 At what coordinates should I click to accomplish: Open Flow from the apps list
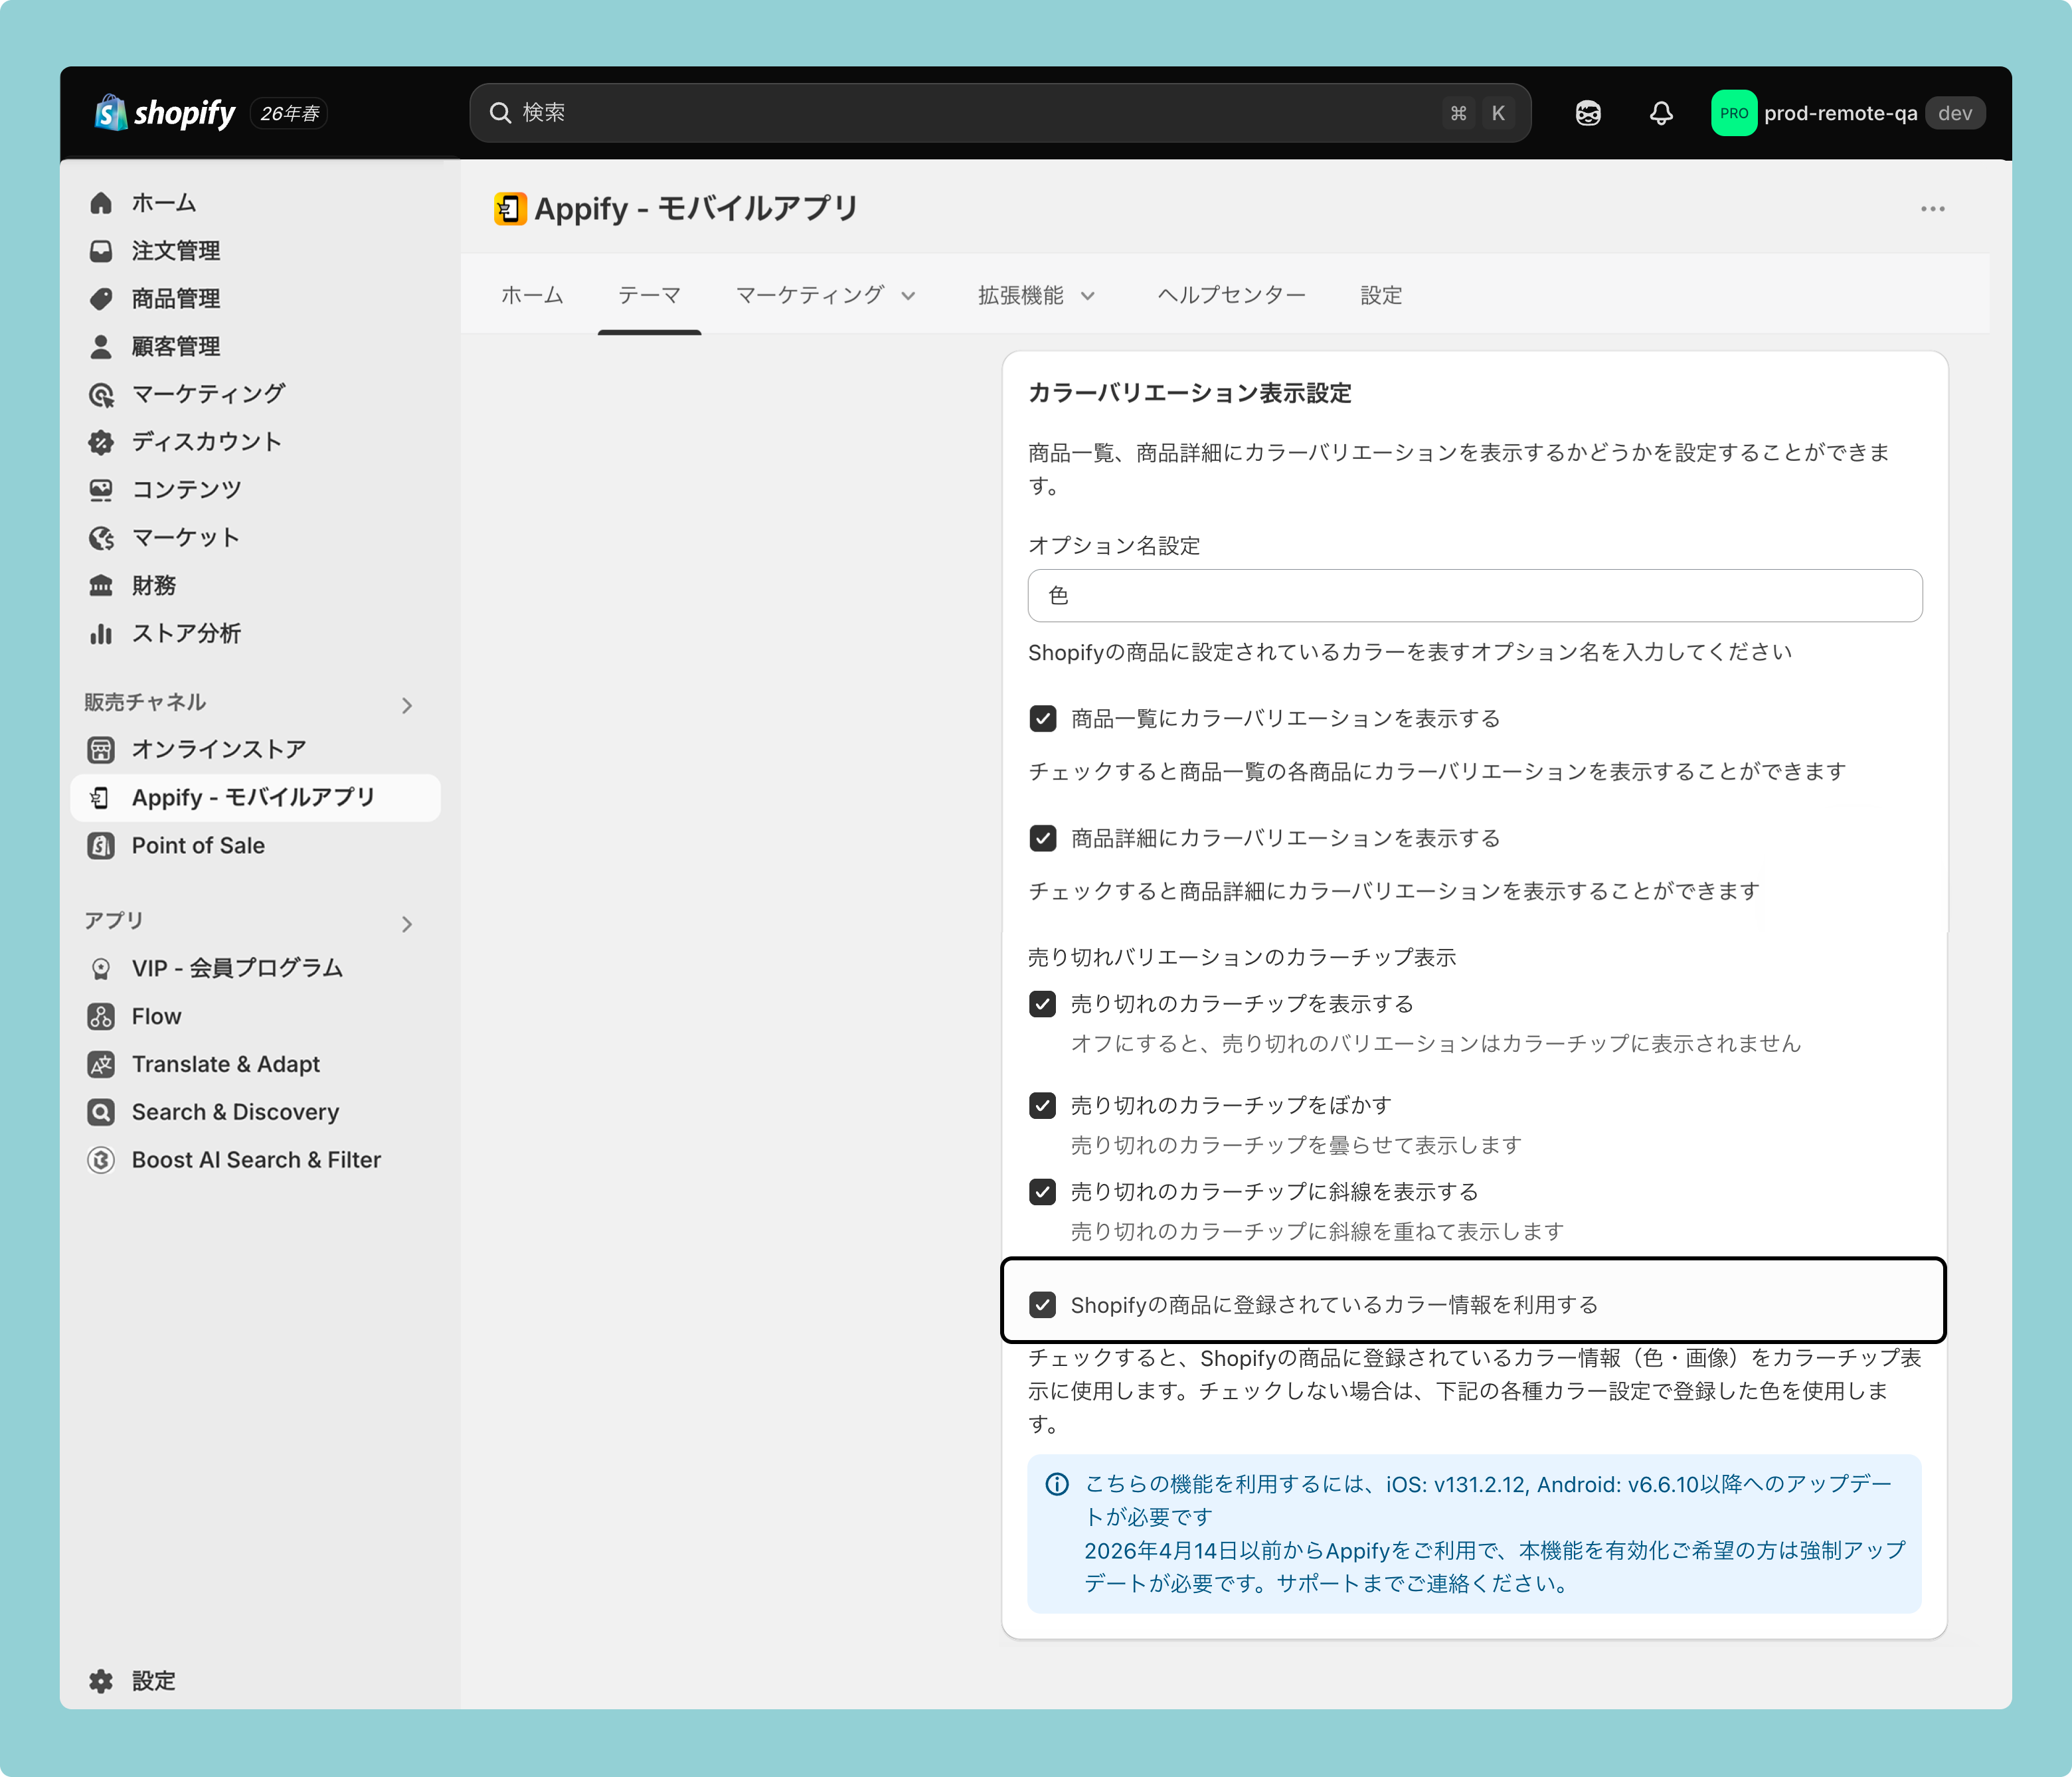click(x=157, y=1016)
